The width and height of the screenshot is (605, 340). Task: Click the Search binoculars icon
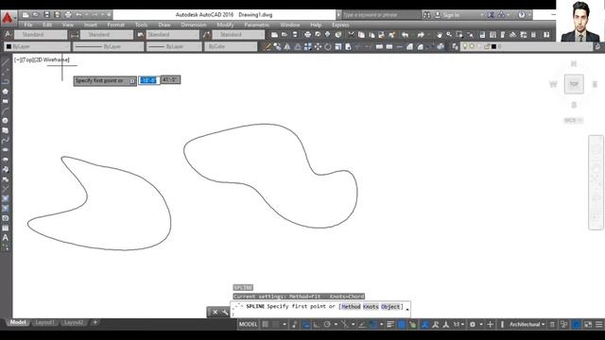426,15
